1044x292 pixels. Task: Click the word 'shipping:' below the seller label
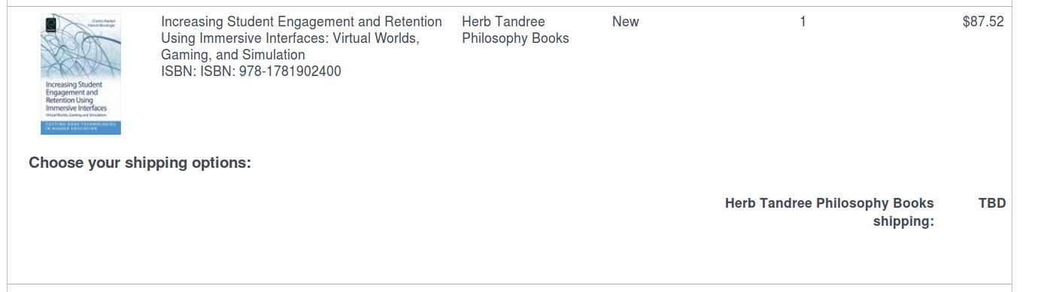pos(903,221)
